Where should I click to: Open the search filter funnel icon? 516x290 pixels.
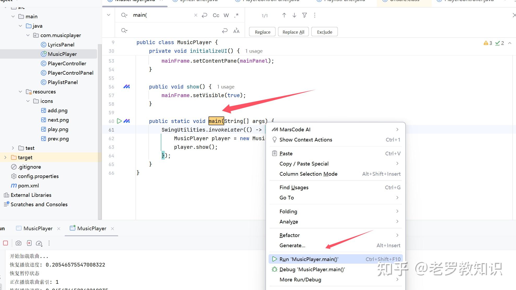pyautogui.click(x=304, y=15)
